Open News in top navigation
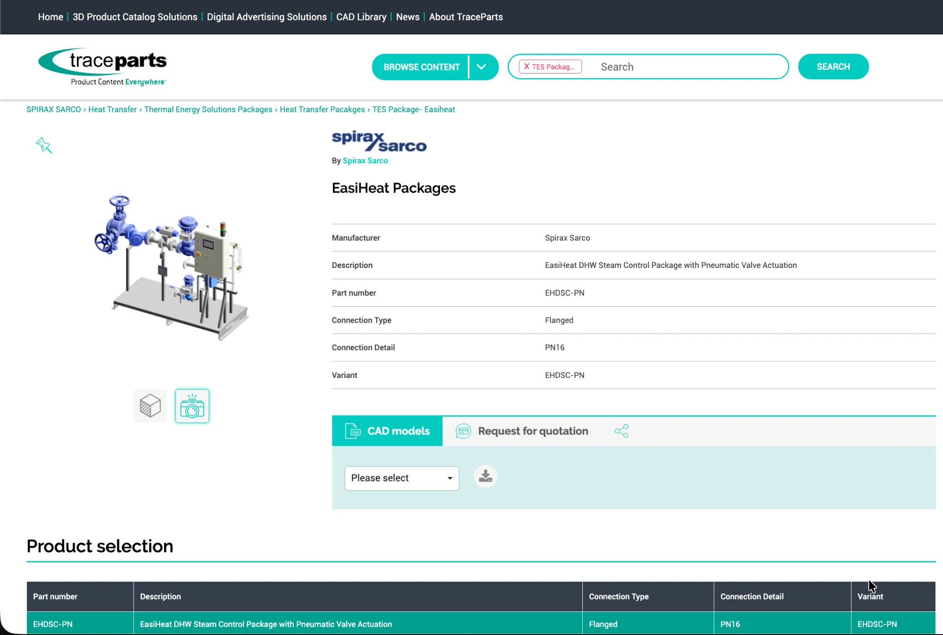943x635 pixels. click(407, 17)
